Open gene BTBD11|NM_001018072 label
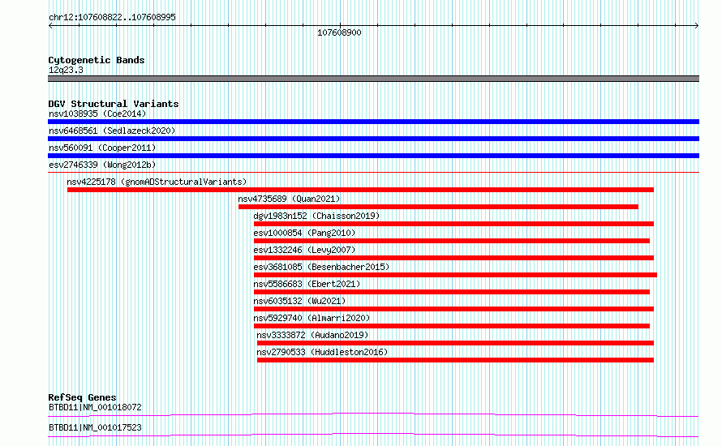 click(95, 407)
